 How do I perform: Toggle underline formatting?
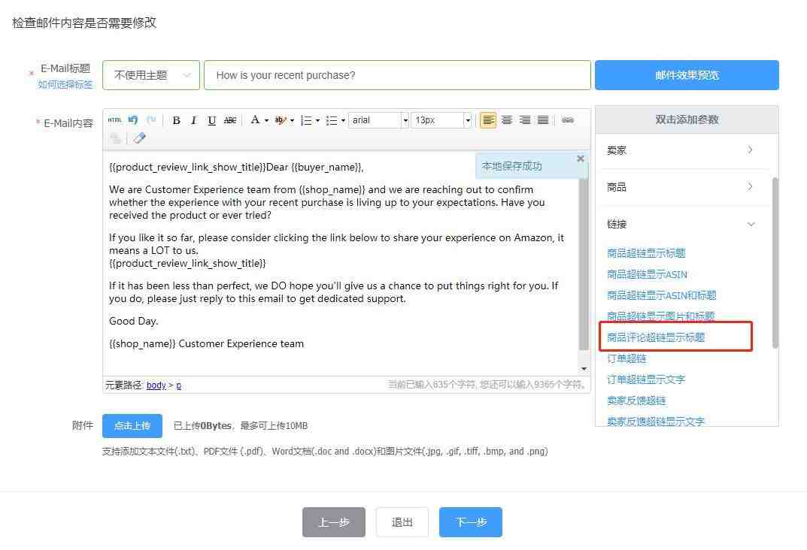(x=211, y=120)
